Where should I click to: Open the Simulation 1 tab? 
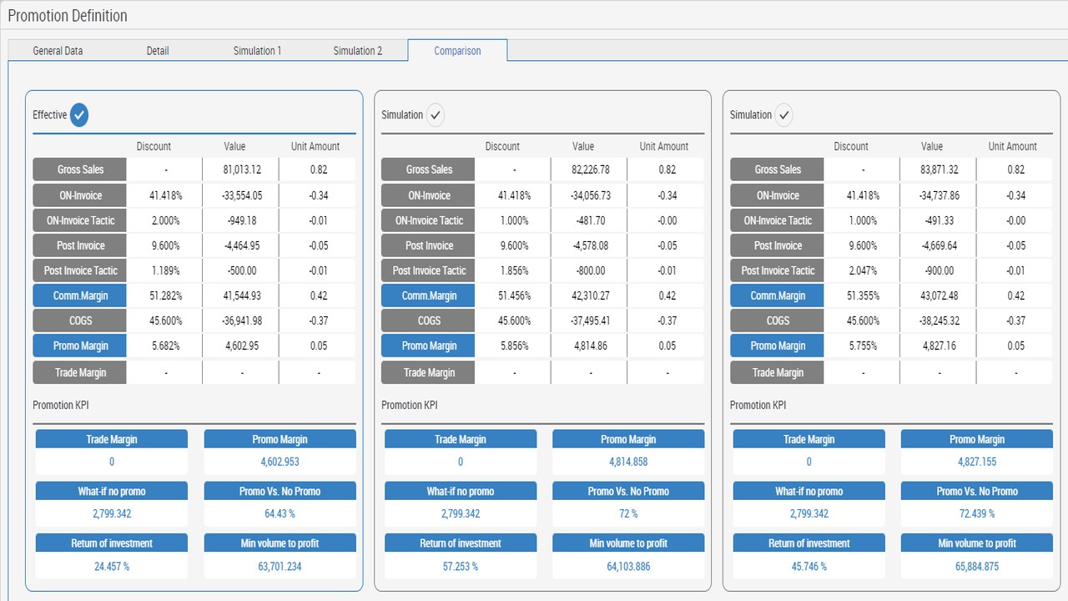coord(257,51)
